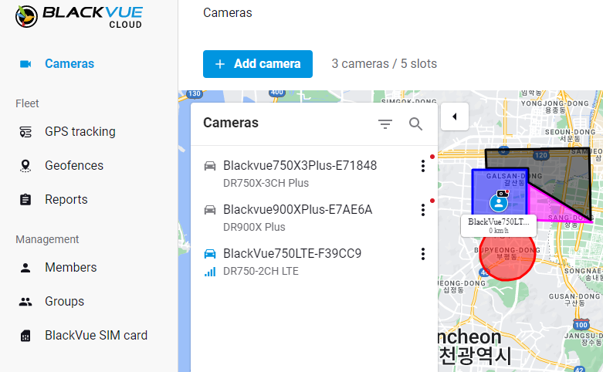Click car icon of Blackvue750X3Plus-E71848
603x372 pixels.
click(210, 166)
